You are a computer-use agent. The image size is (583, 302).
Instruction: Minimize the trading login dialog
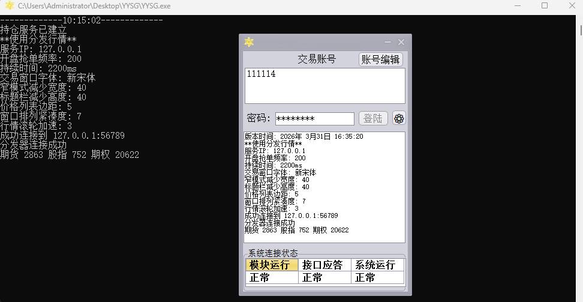click(387, 42)
